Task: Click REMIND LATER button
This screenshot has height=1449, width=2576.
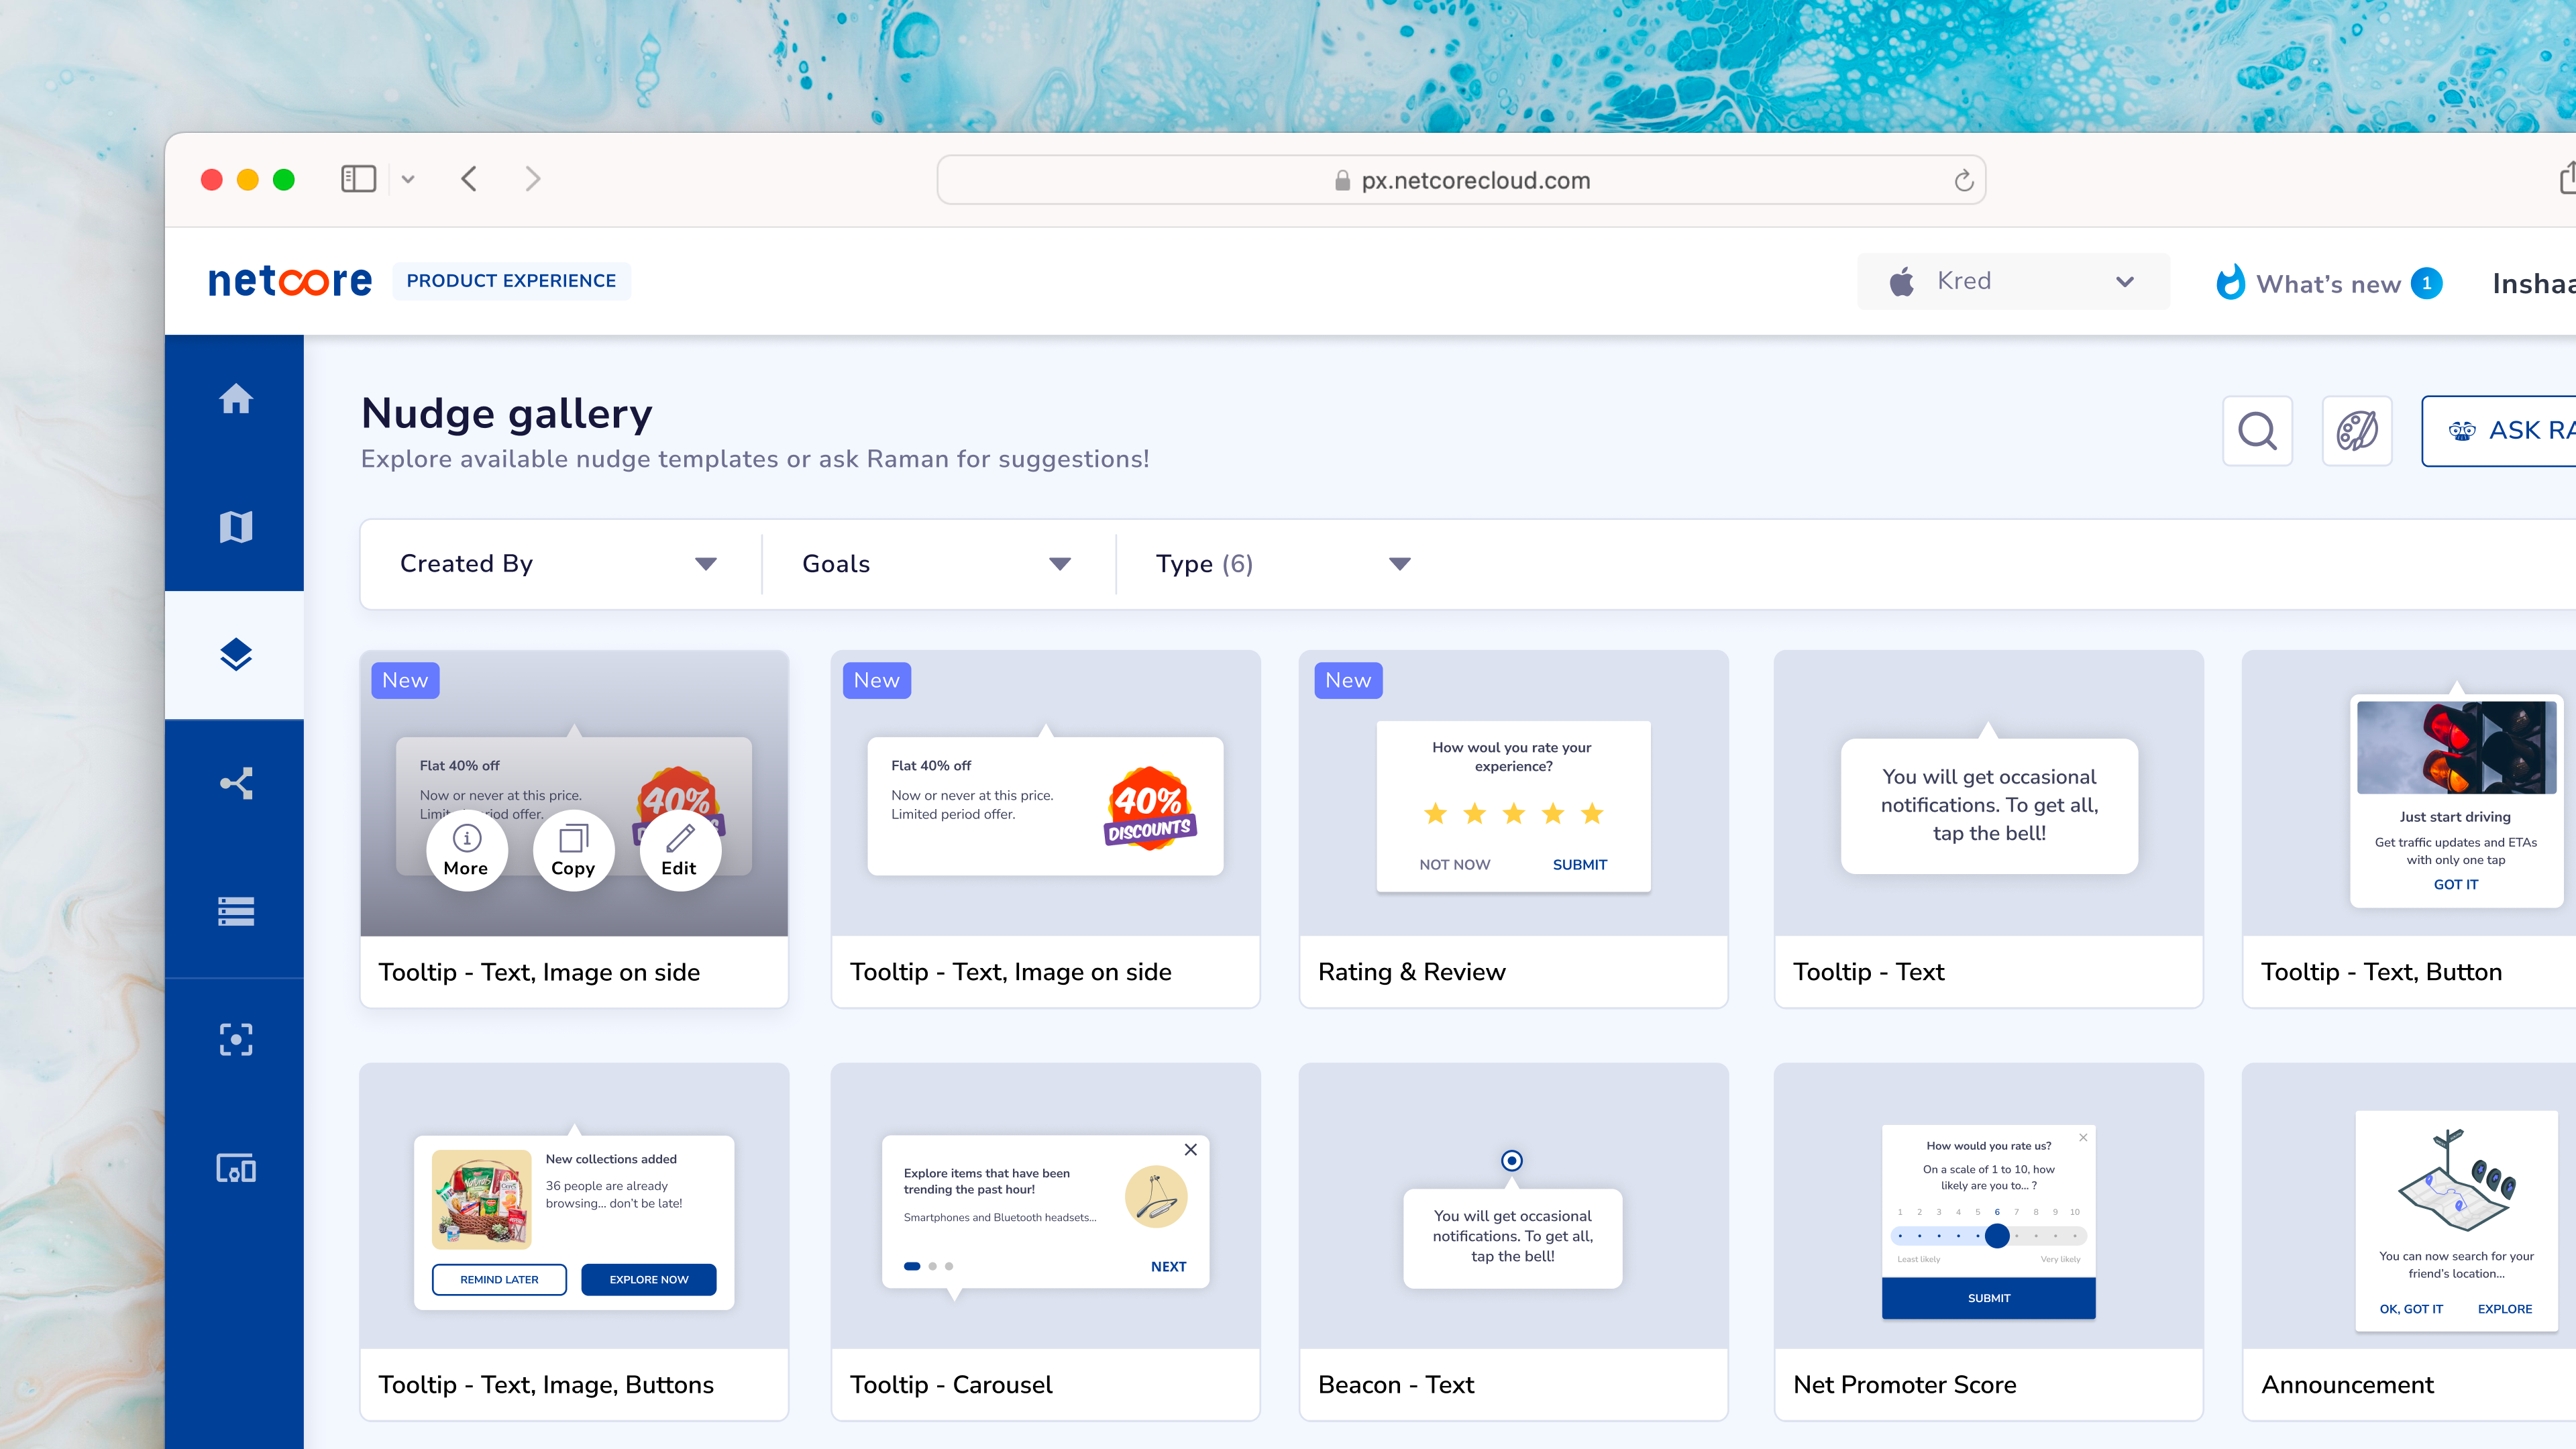Action: [499, 1280]
